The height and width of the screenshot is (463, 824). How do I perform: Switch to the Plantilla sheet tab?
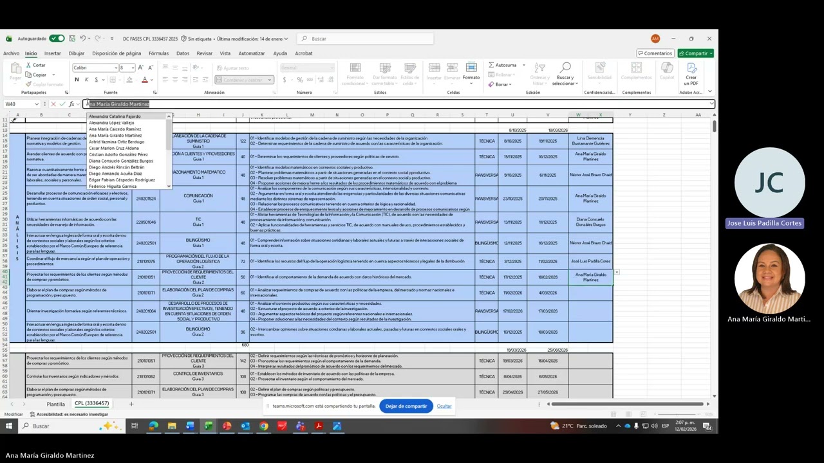coord(56,404)
